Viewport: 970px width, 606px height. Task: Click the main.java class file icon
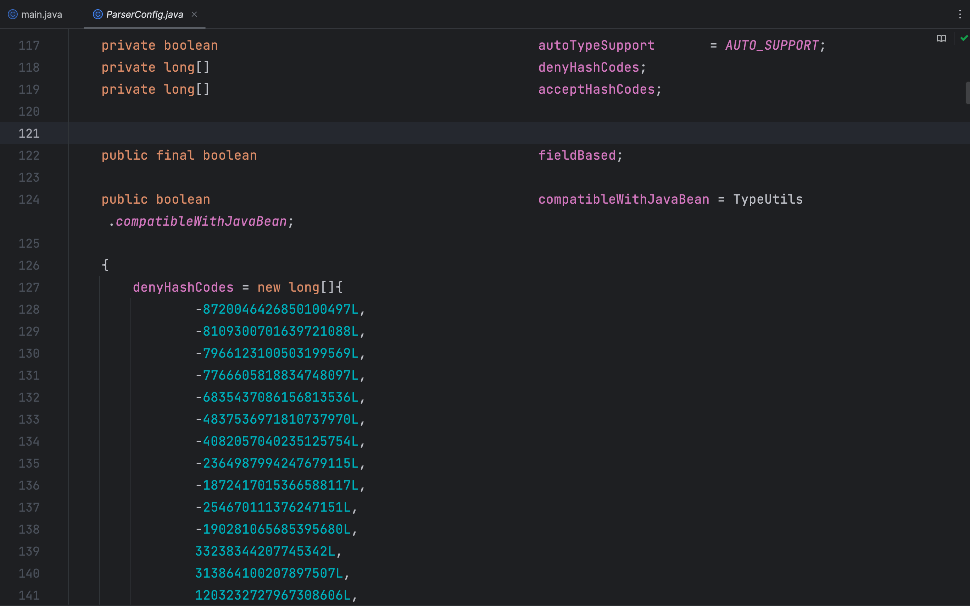(x=13, y=15)
